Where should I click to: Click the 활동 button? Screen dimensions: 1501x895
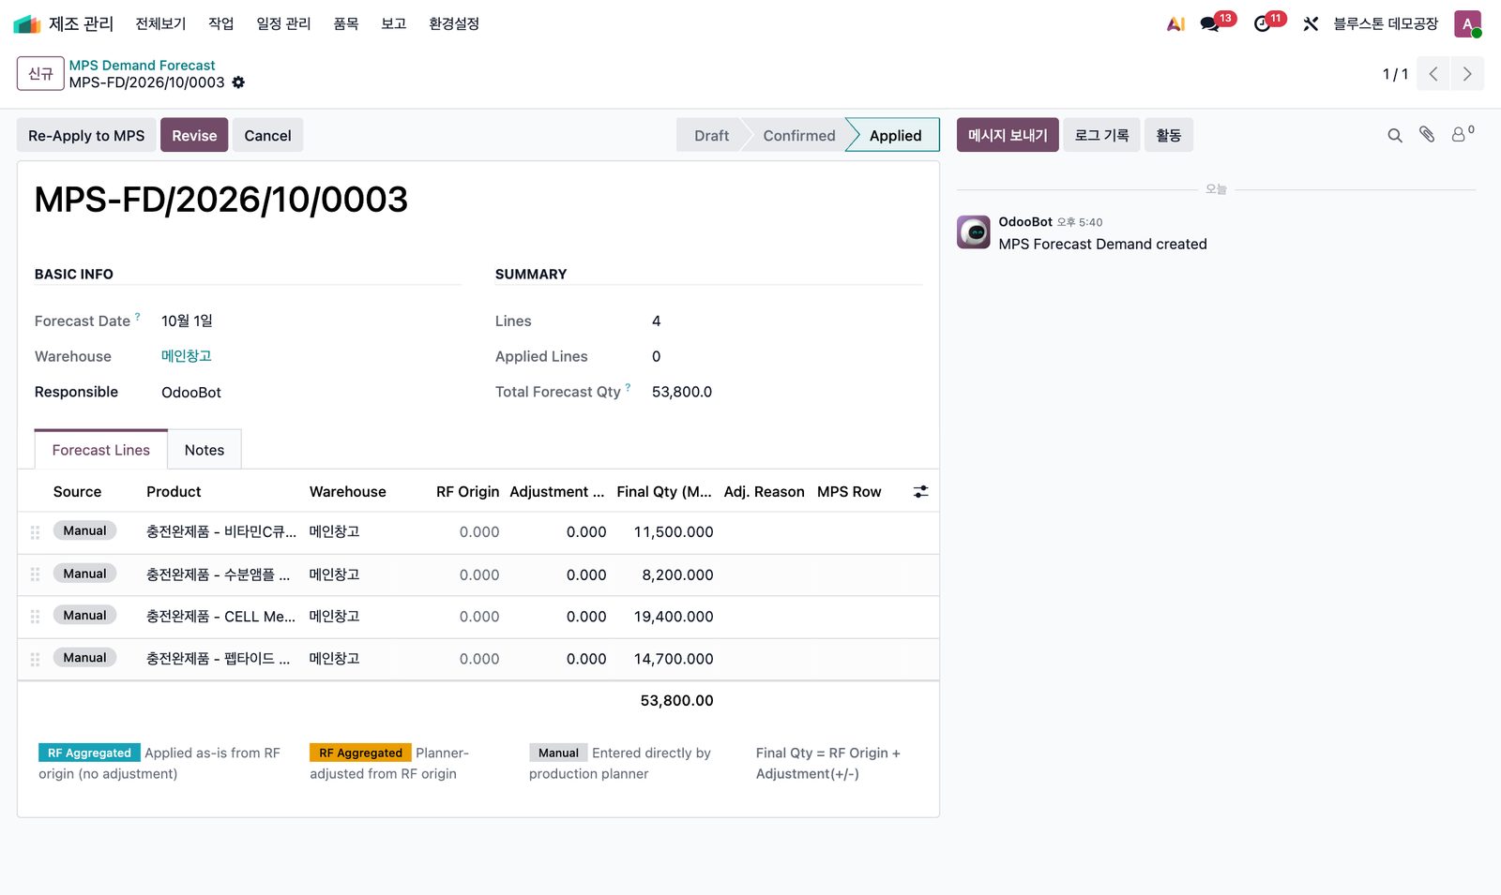(1169, 135)
